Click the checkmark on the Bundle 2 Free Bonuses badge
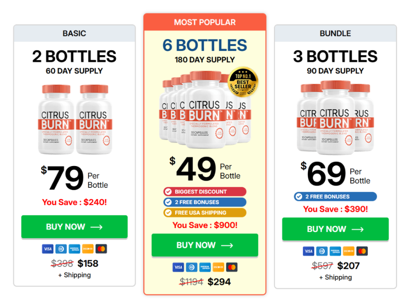 point(298,197)
